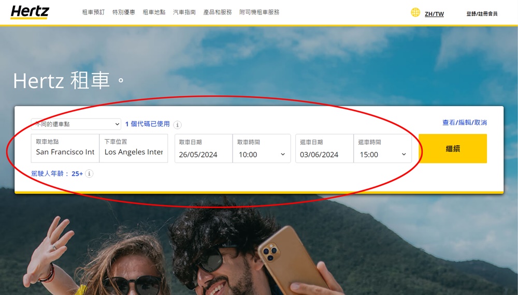Viewport: 518px width, 295px height.
Task: Click the yellow 繼續 button
Action: click(x=453, y=149)
